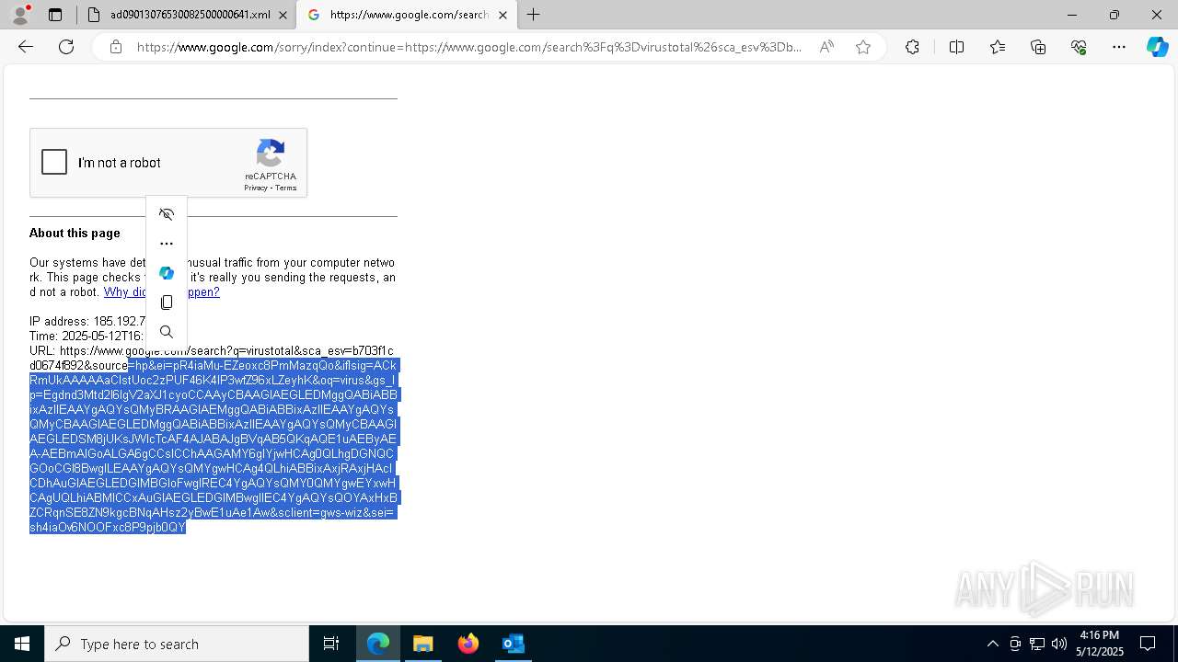Viewport: 1178px width, 662px height.
Task: Open the Favorites list
Action: tap(998, 47)
